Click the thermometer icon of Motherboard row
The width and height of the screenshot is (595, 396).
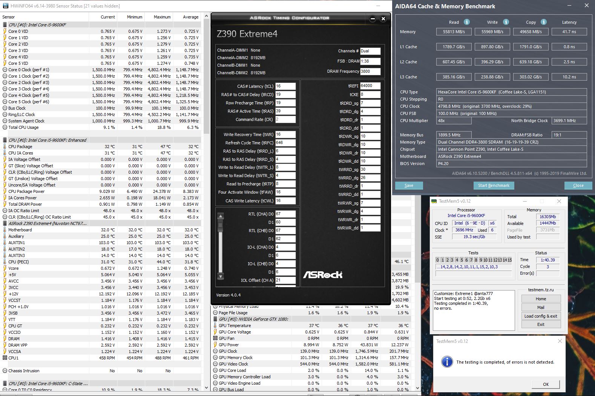tap(5, 230)
